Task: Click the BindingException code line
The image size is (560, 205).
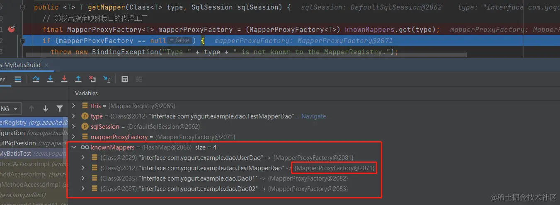Action: tap(224, 52)
